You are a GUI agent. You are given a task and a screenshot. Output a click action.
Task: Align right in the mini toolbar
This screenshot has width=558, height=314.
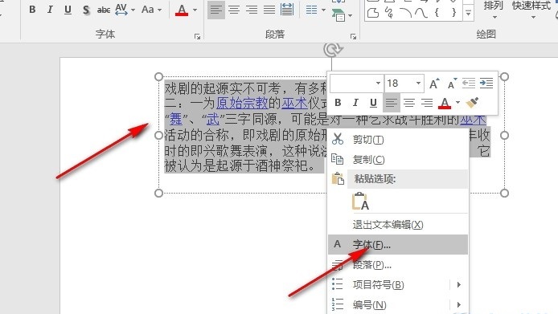tap(427, 103)
